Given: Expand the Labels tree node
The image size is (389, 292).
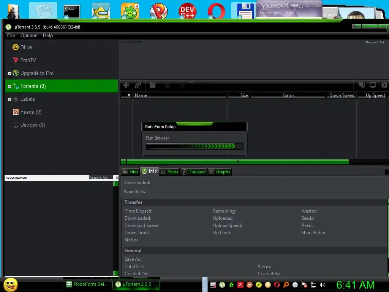Looking at the screenshot, I should pyautogui.click(x=9, y=99).
